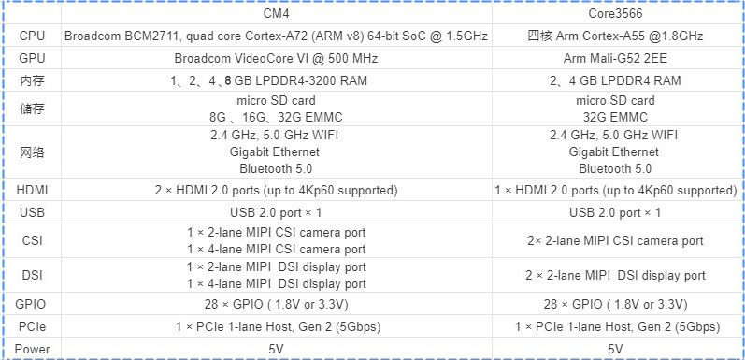Screen dimensions: 745x360
Task: Select the 2 × HDMI 2.0 ports cell
Action: (x=276, y=190)
